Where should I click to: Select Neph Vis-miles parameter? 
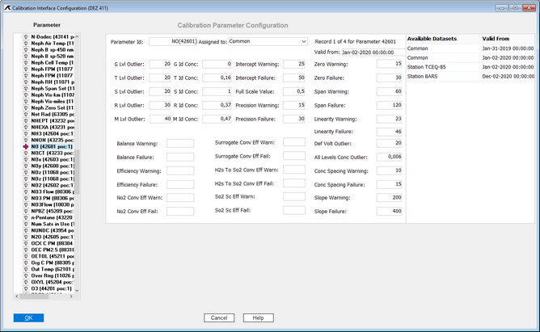(53, 102)
